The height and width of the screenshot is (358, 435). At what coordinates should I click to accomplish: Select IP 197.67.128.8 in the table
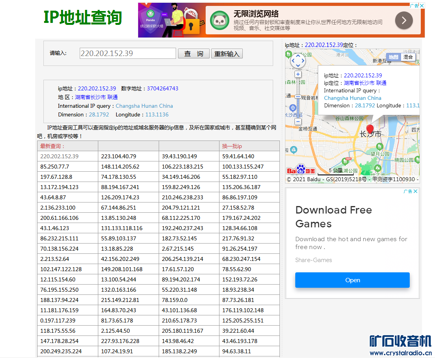pos(56,177)
